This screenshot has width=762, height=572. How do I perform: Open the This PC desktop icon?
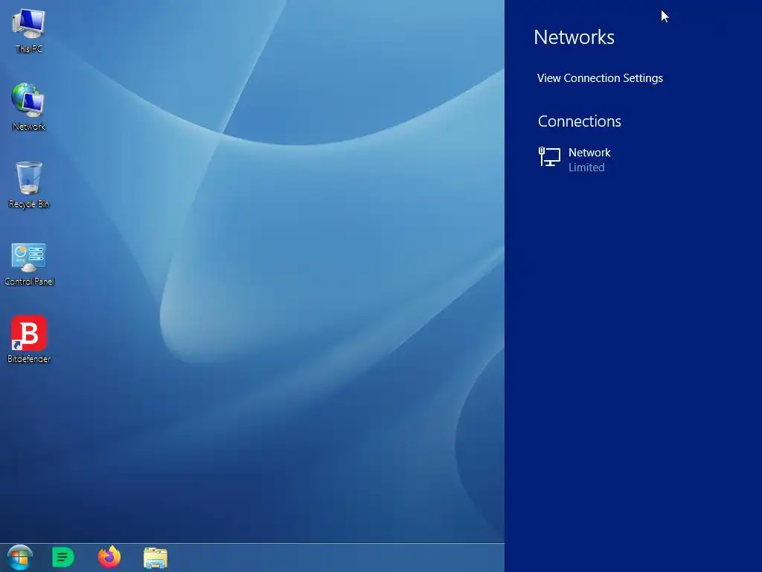coord(29,30)
